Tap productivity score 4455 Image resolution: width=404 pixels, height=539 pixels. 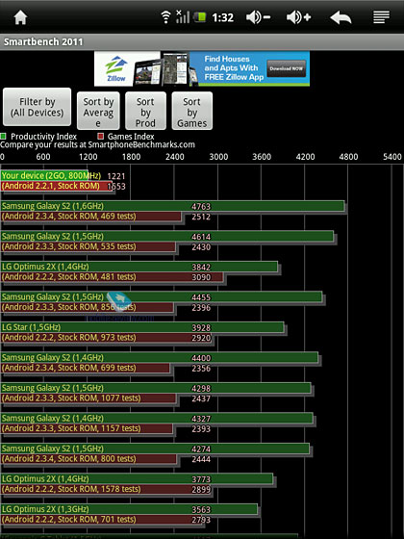pyautogui.click(x=201, y=297)
